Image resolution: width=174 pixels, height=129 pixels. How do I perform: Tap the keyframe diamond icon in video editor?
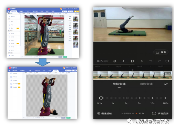115,61
